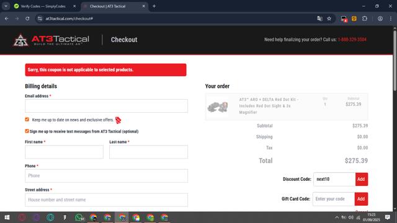Reload the checkout page
This screenshot has height=223, width=397.
(x=27, y=19)
